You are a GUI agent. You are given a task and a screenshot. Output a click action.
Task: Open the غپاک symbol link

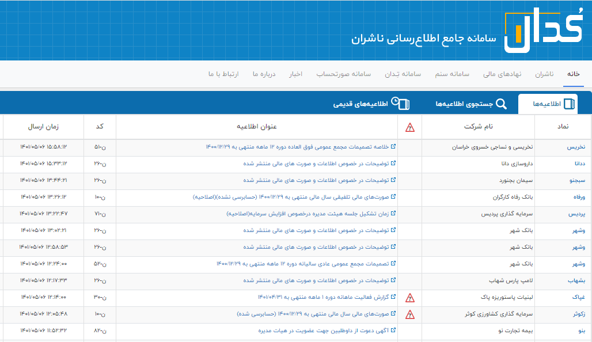579,298
